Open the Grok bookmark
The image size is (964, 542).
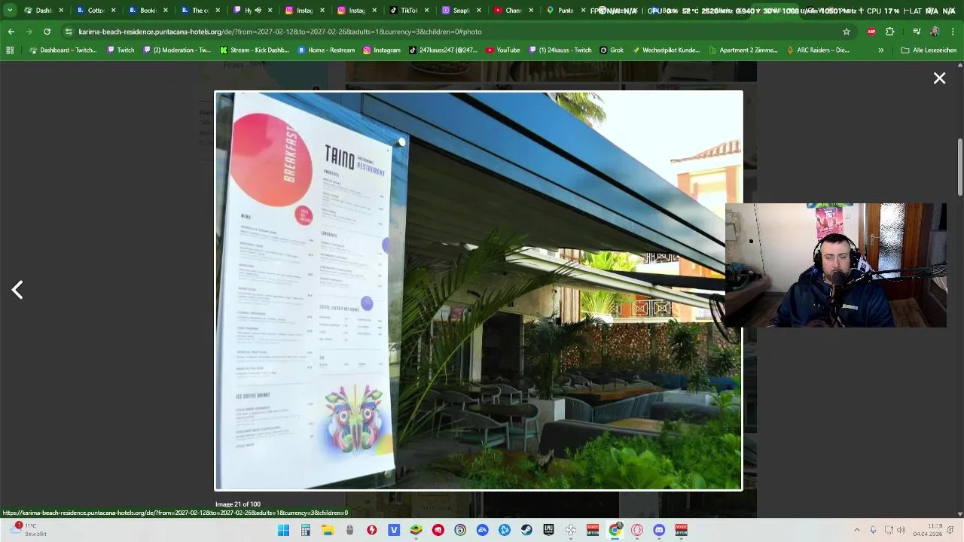tap(612, 50)
